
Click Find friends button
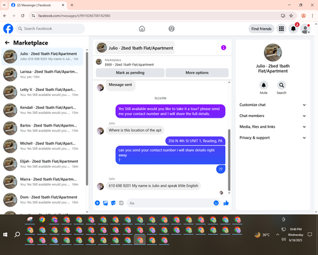pyautogui.click(x=261, y=29)
